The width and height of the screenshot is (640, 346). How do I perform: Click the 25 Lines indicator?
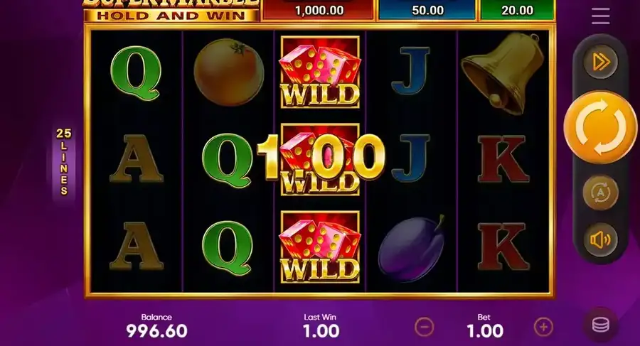point(64,161)
